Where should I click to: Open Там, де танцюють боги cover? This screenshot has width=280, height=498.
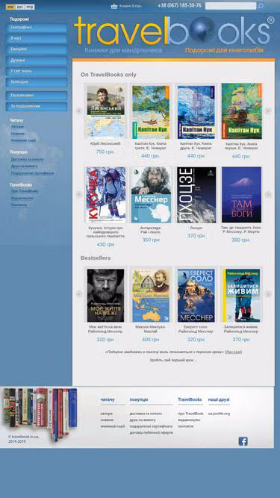(x=241, y=195)
